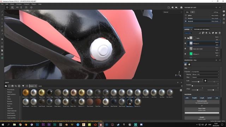226x127 pixels.
Task: Click the camera icon in viewport toolbar
Action: pos(181,7)
